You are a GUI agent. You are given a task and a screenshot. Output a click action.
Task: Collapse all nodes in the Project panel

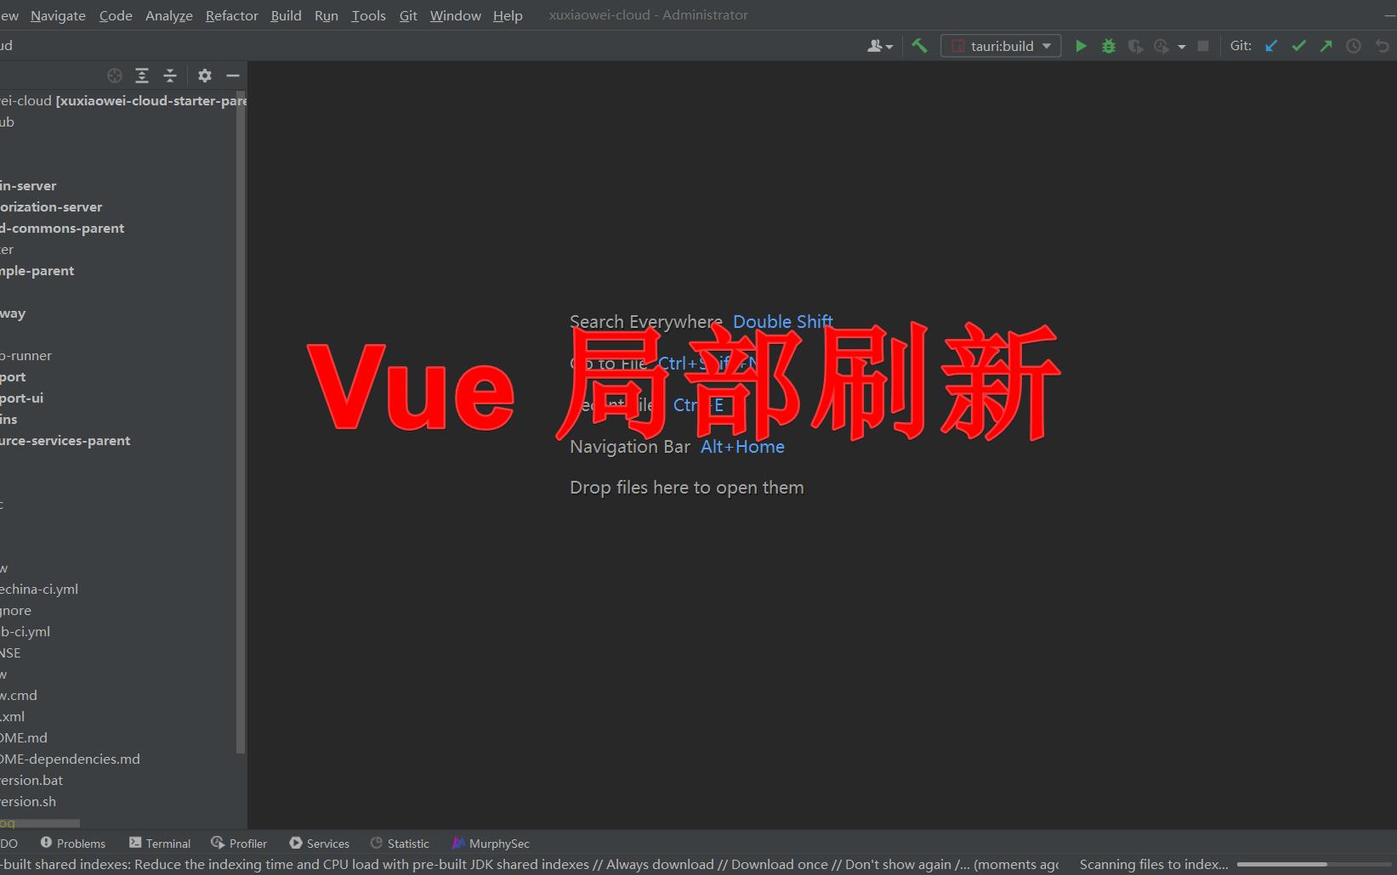(x=170, y=76)
